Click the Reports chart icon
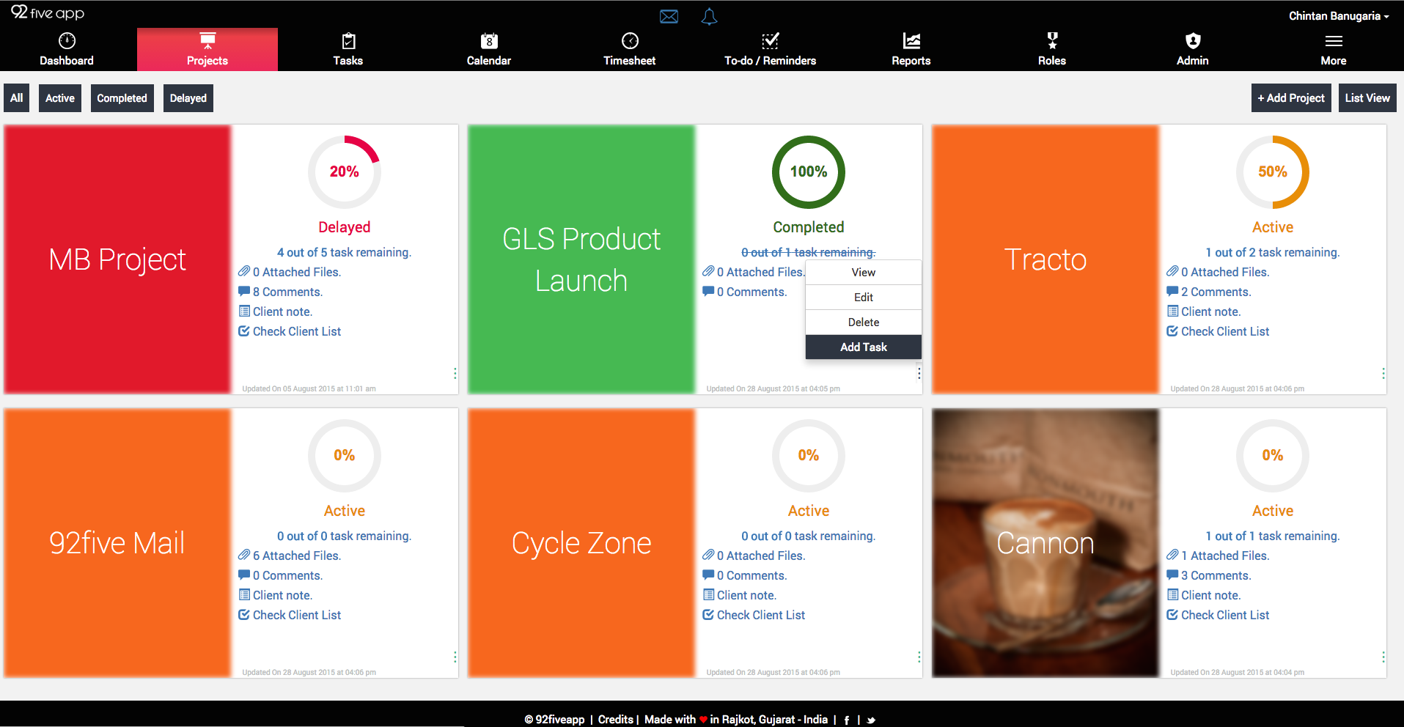The height and width of the screenshot is (727, 1404). (x=911, y=40)
